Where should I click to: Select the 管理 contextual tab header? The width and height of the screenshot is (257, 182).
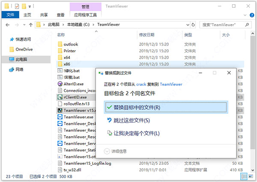tap(85, 7)
